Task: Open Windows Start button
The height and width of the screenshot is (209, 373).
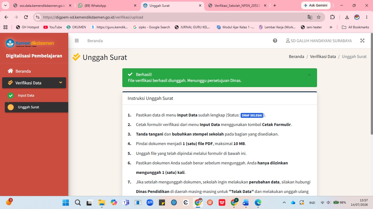Action: coord(66,202)
